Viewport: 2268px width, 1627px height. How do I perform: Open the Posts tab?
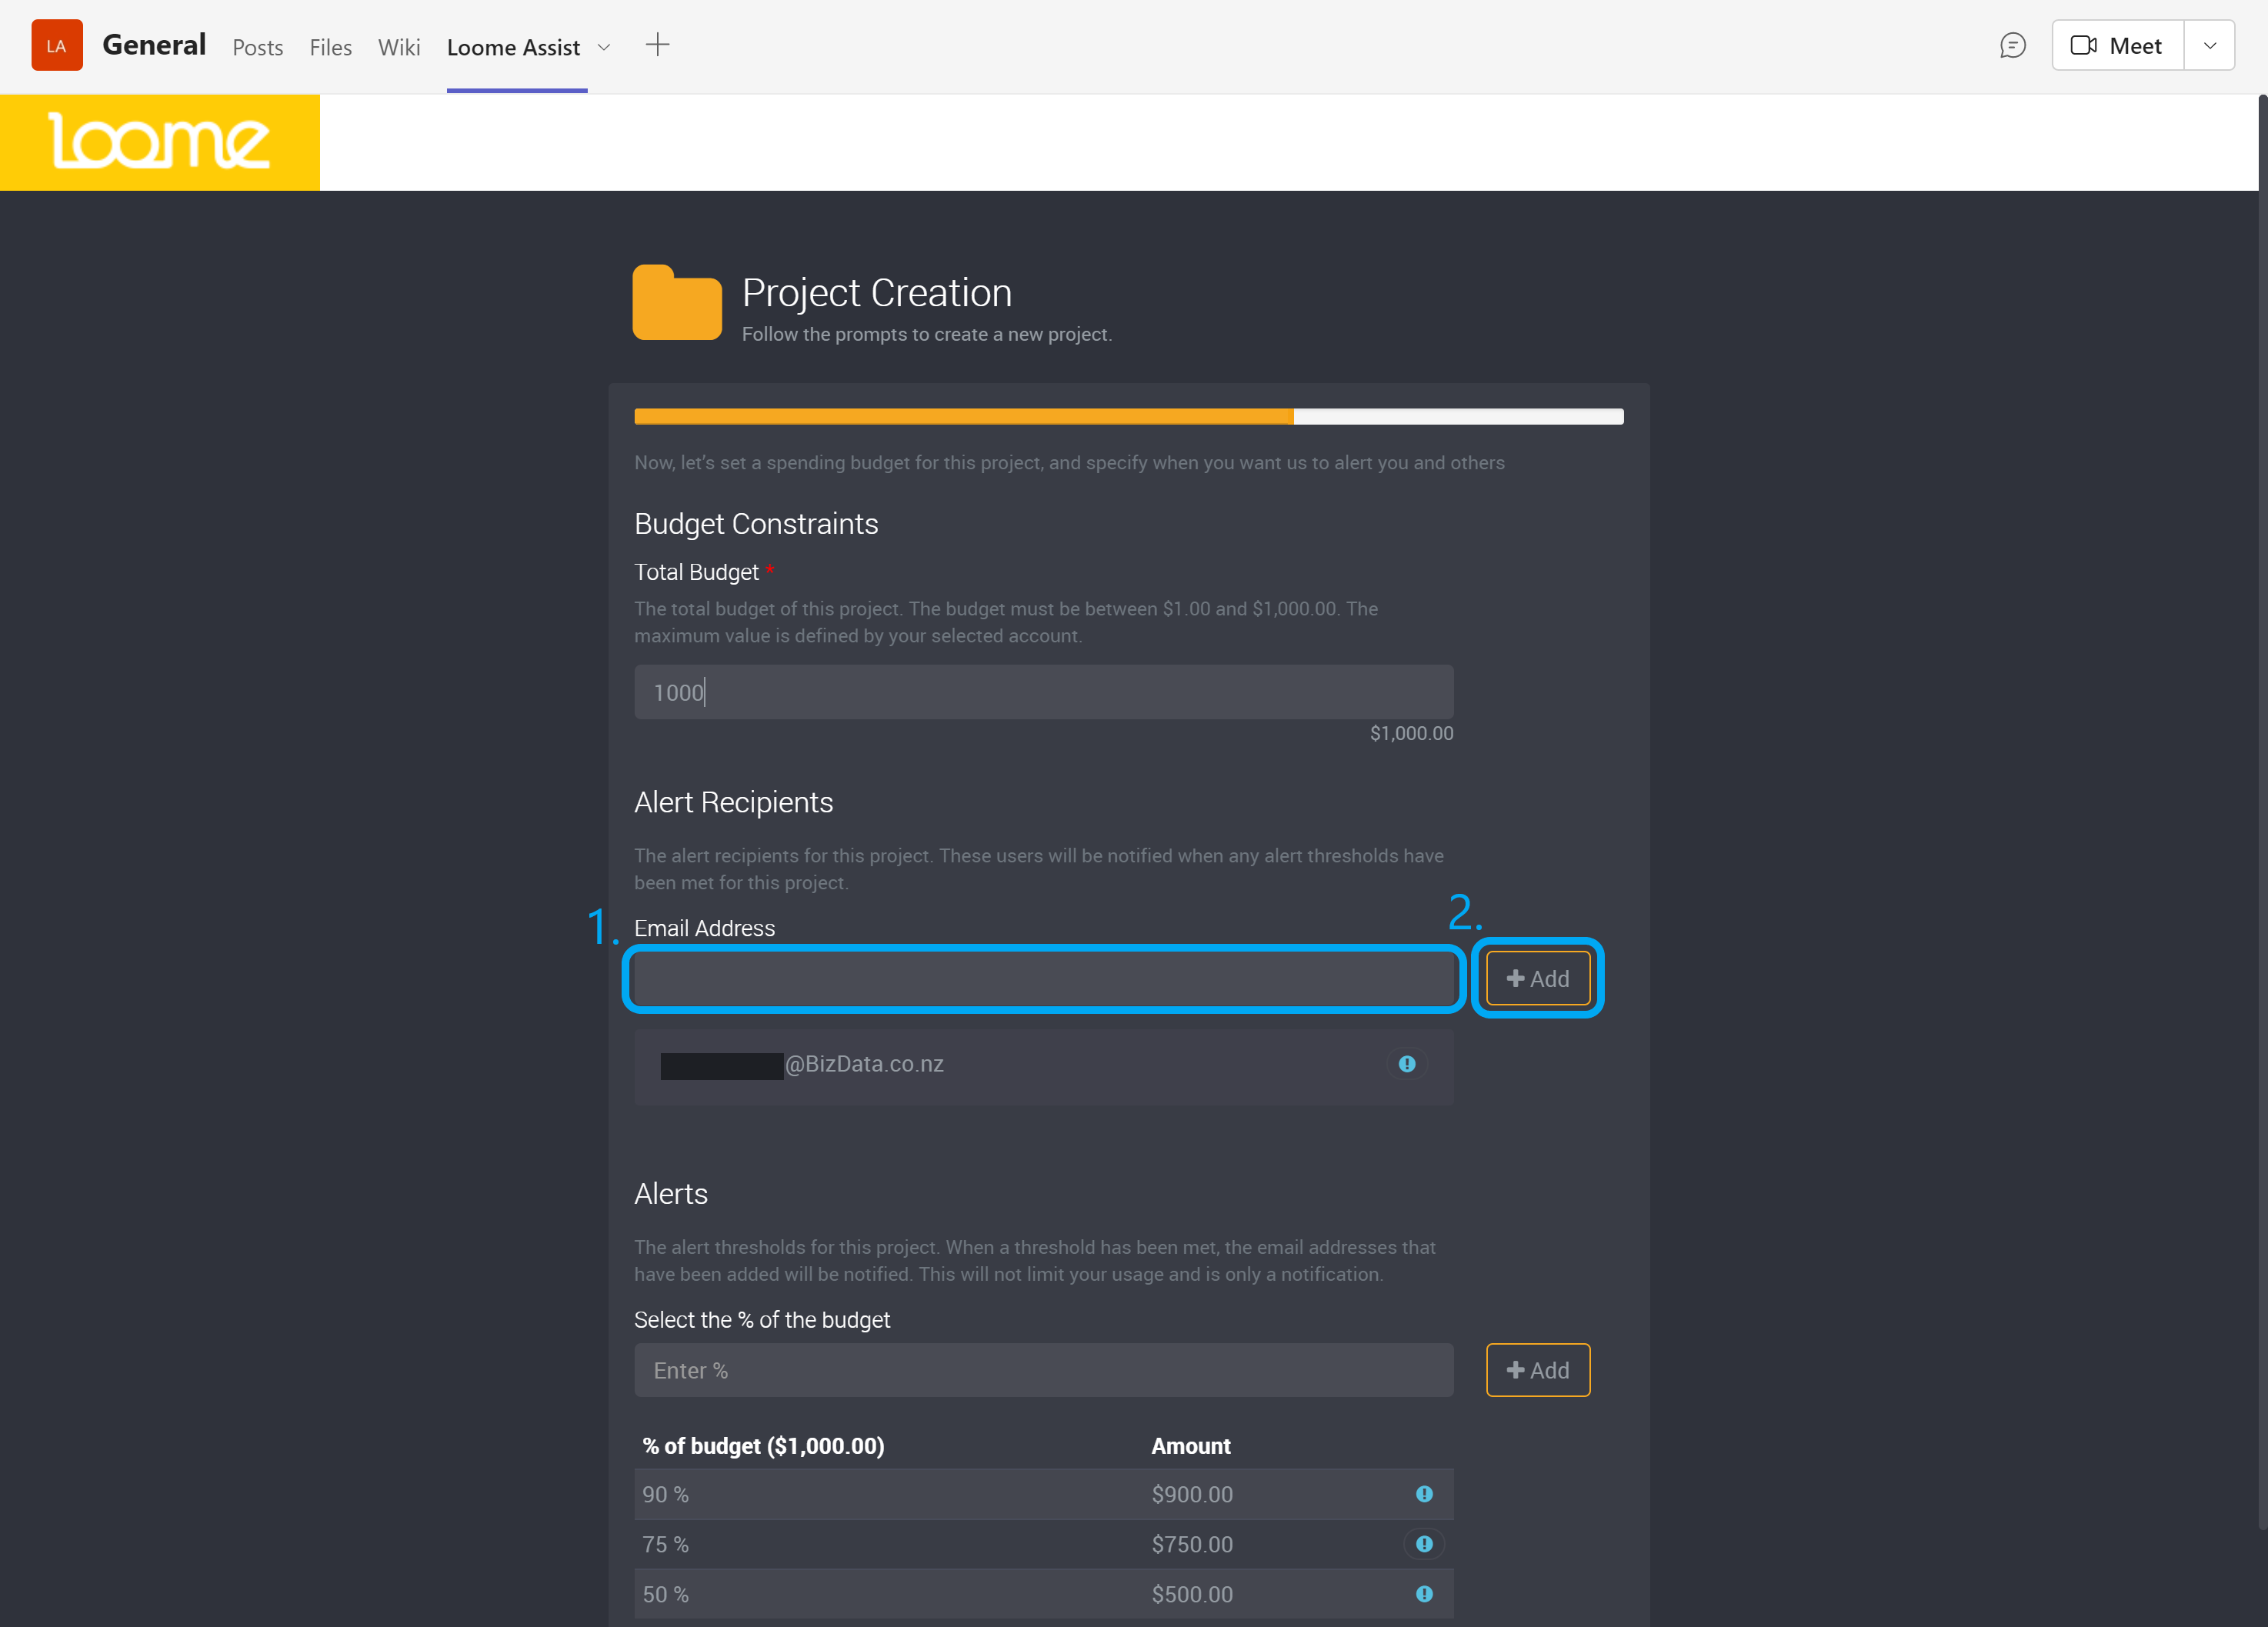(x=258, y=47)
